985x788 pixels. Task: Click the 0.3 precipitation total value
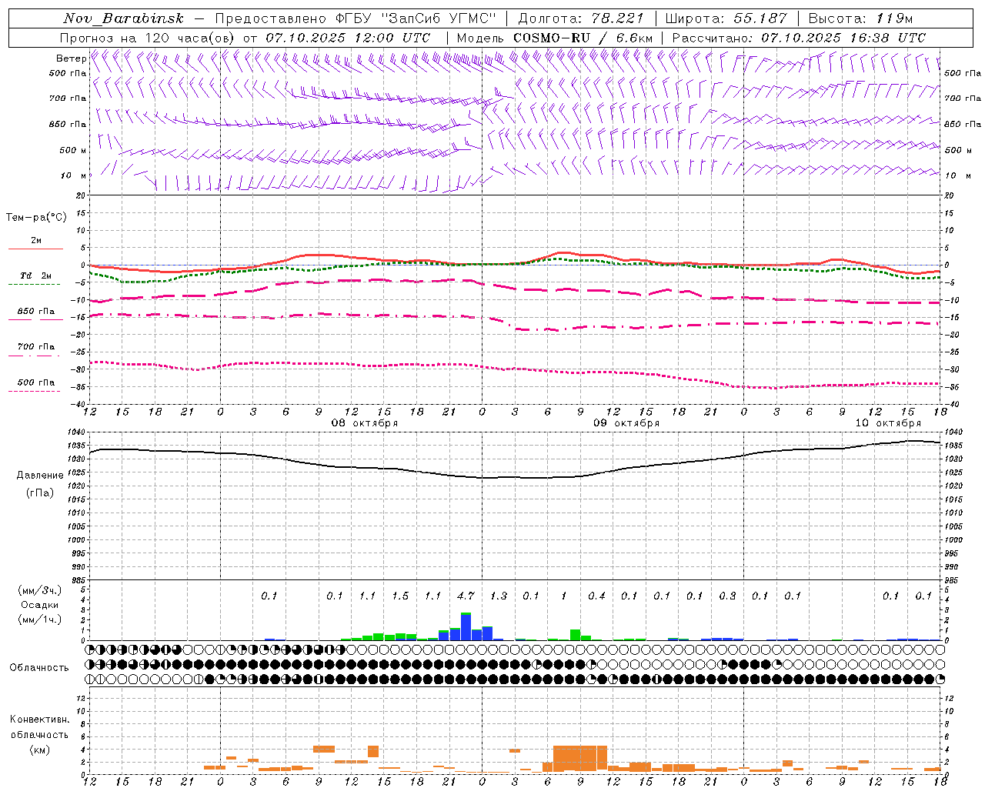coord(727,596)
